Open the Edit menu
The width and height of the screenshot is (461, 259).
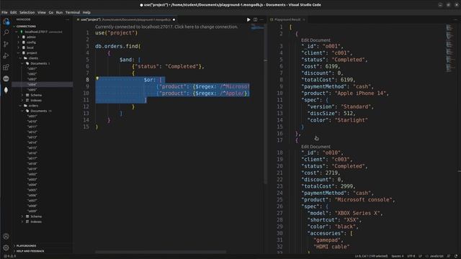(14, 12)
